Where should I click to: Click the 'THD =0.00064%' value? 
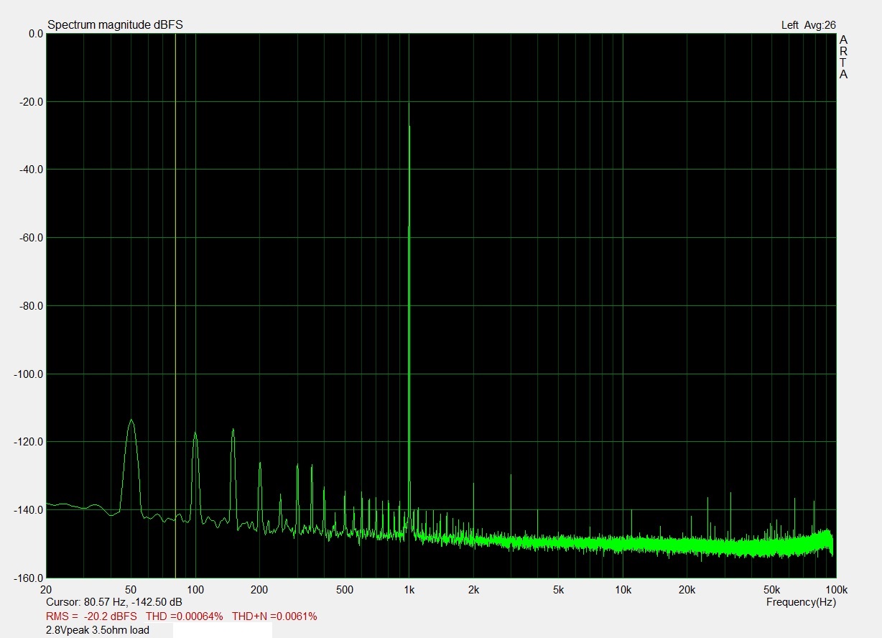pyautogui.click(x=184, y=616)
